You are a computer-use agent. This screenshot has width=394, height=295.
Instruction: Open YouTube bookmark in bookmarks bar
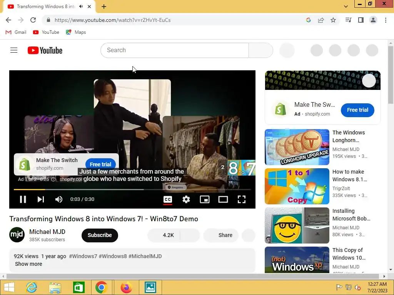pos(46,32)
